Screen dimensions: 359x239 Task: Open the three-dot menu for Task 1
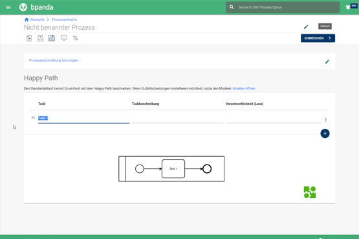(325, 120)
